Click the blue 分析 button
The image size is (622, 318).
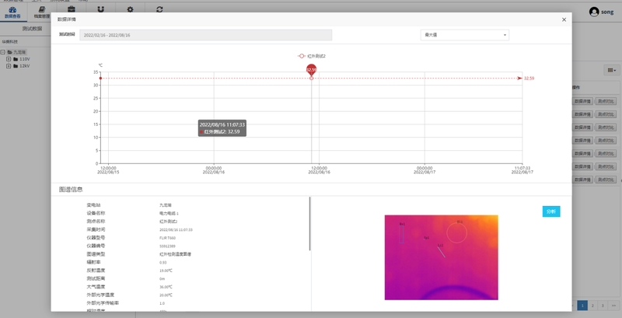[x=551, y=211]
